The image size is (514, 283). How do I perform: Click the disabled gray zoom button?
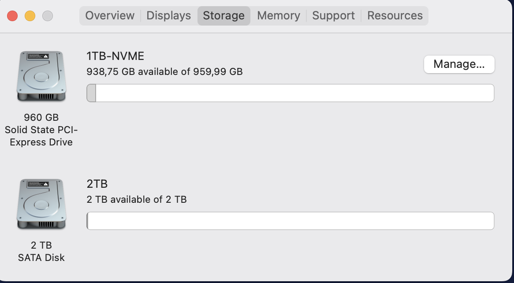(48, 16)
